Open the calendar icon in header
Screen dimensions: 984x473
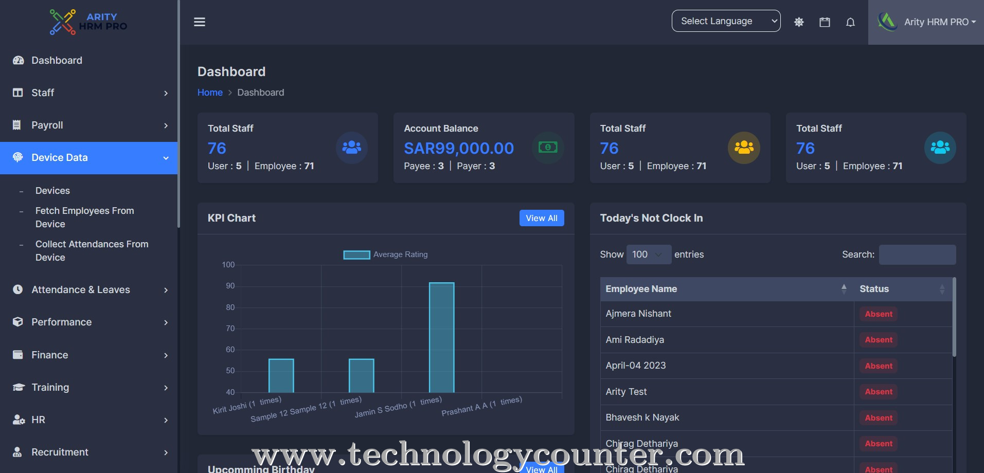pos(825,22)
